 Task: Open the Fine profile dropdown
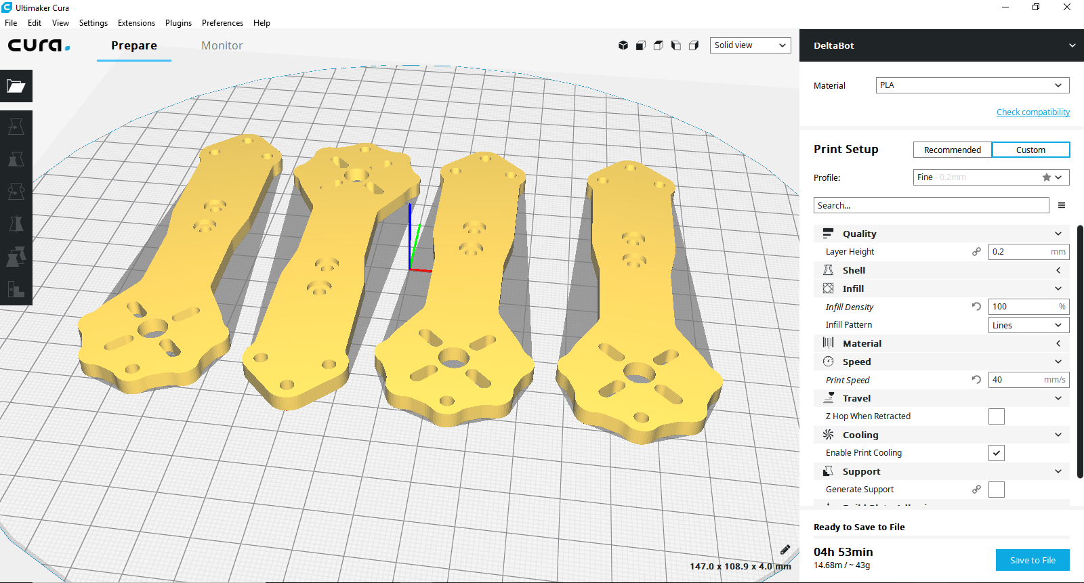pos(991,177)
